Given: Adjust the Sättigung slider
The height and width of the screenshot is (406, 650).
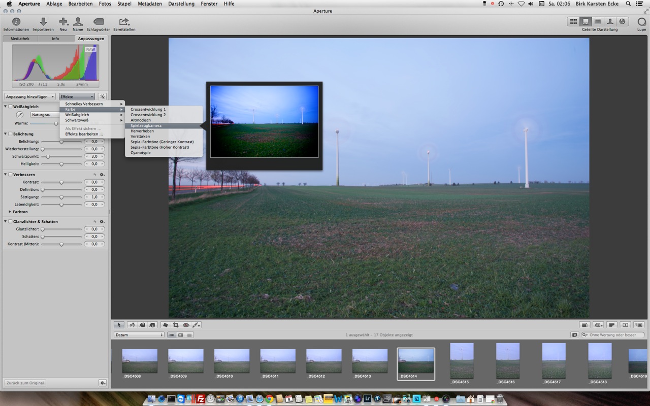Looking at the screenshot, I should point(61,197).
